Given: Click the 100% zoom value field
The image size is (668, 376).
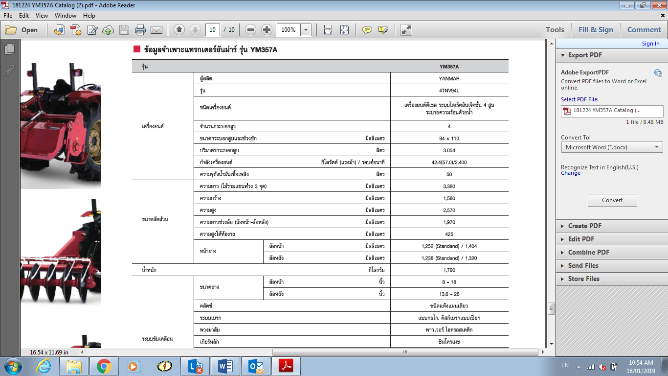Looking at the screenshot, I should pos(289,30).
